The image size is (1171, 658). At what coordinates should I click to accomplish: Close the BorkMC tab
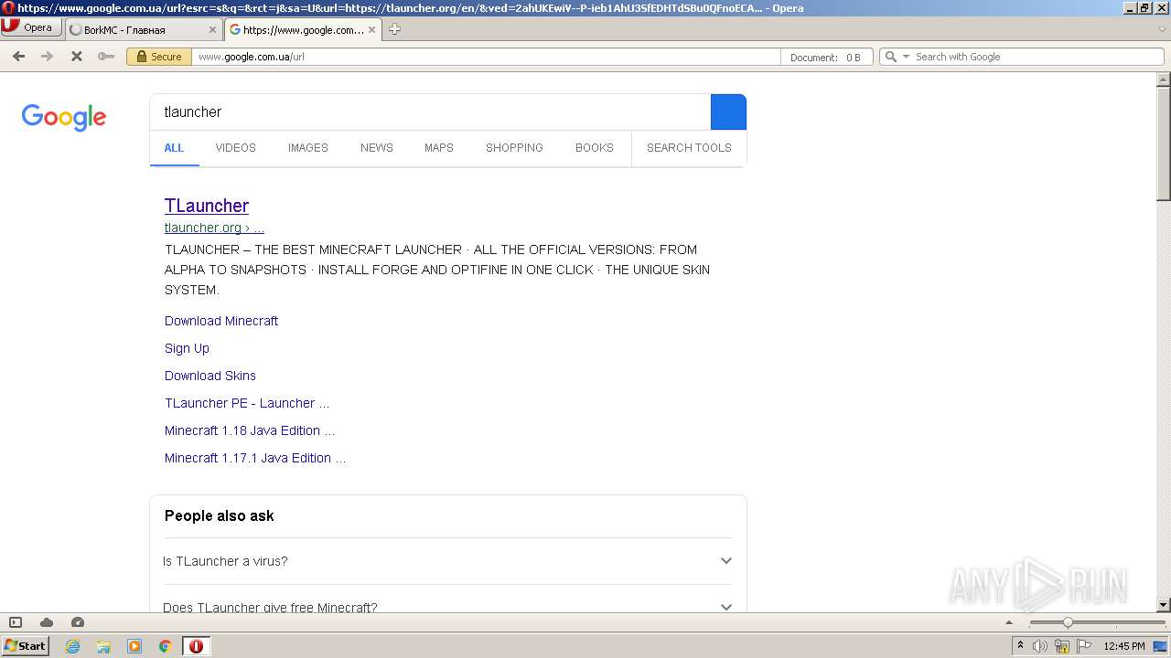(212, 29)
